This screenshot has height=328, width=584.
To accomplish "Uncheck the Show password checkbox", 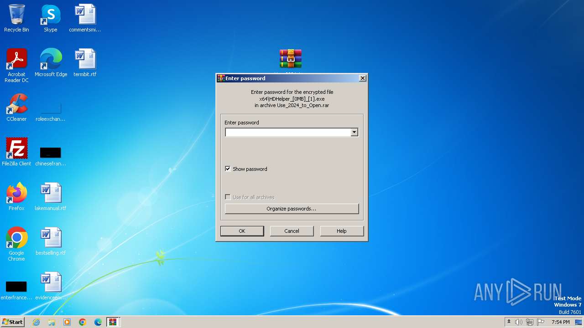I will (x=228, y=169).
